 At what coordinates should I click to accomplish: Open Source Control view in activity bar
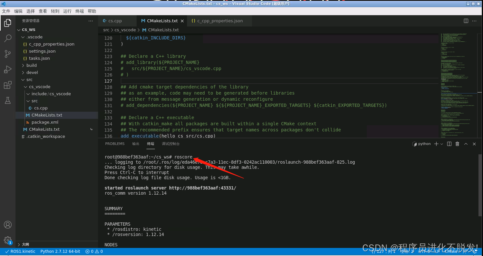tap(7, 54)
